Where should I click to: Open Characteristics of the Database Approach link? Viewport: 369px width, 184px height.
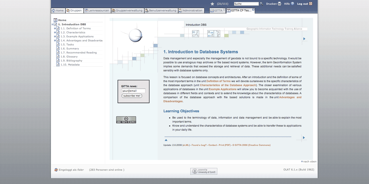tap(228, 85)
